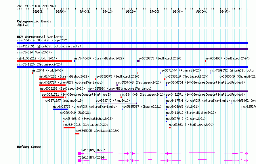Open nsv3371297 (Audano2019) label

point(63,101)
